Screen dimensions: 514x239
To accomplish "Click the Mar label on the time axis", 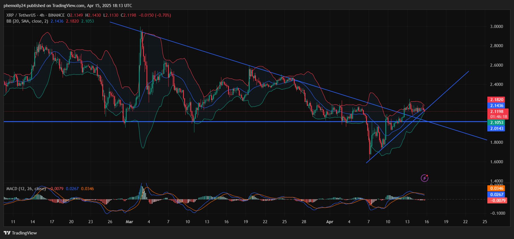I will [x=129, y=222].
